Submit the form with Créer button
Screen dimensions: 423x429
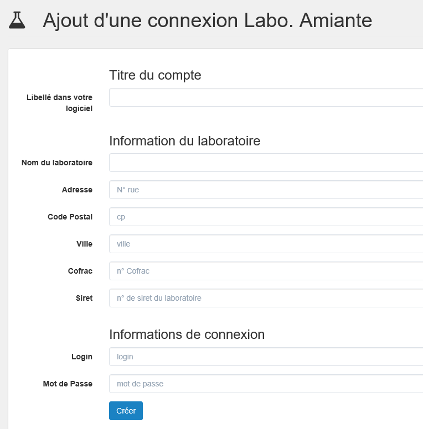point(126,411)
